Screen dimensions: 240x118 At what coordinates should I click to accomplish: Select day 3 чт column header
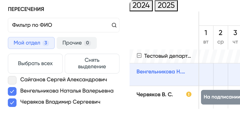(235, 37)
